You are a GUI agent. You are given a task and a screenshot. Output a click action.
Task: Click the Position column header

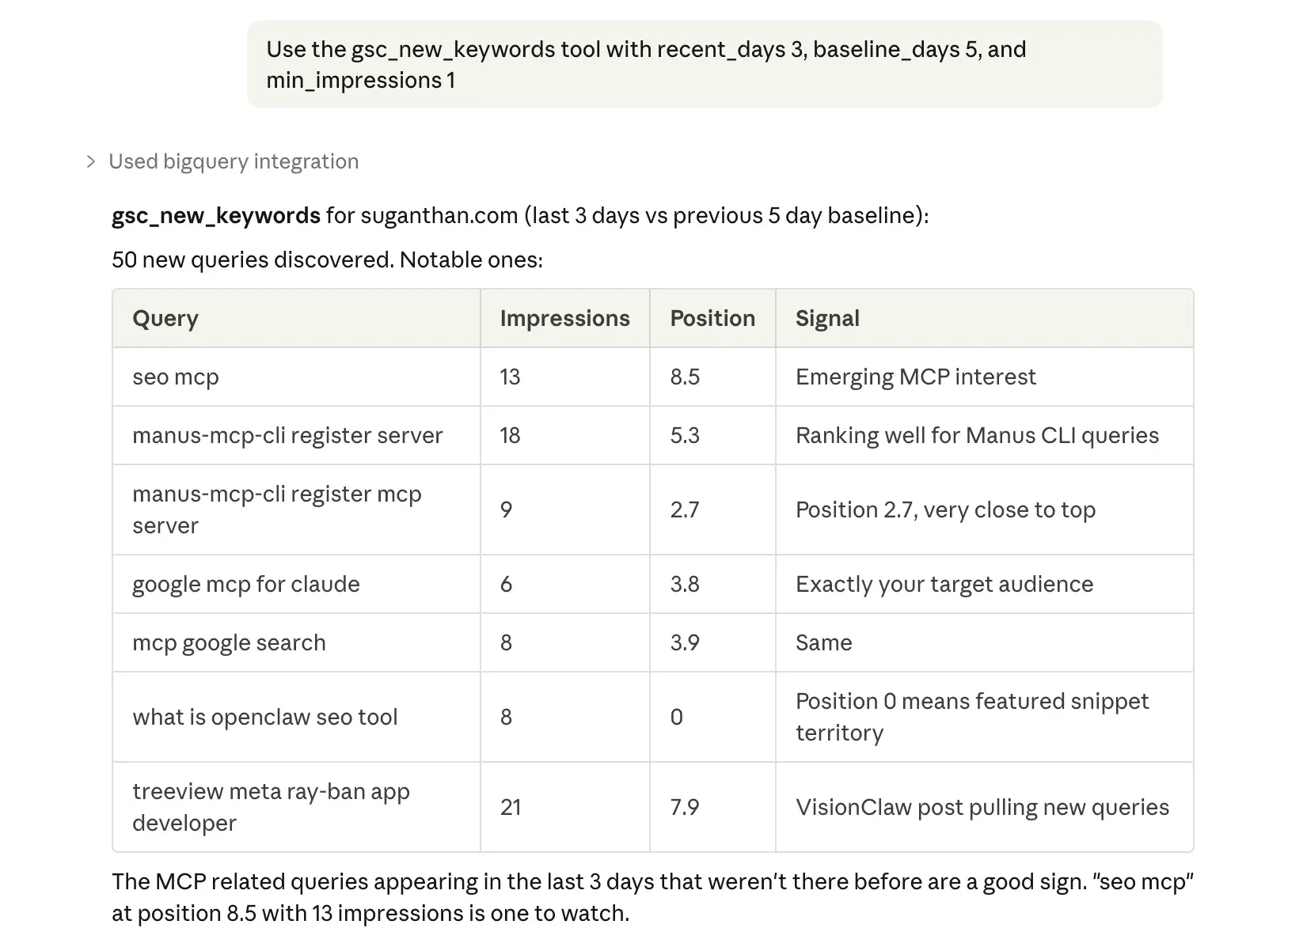click(712, 319)
